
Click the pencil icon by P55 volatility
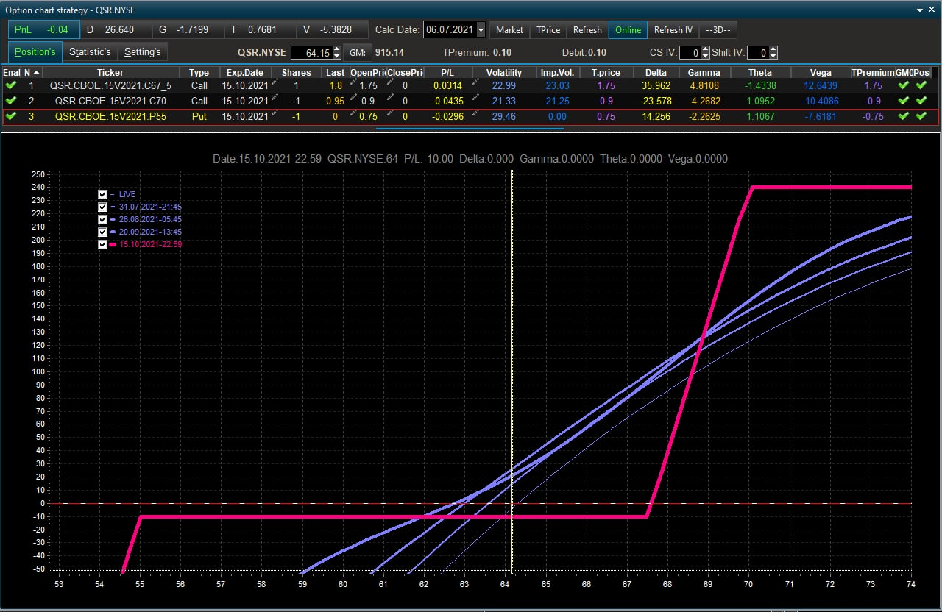[x=477, y=116]
